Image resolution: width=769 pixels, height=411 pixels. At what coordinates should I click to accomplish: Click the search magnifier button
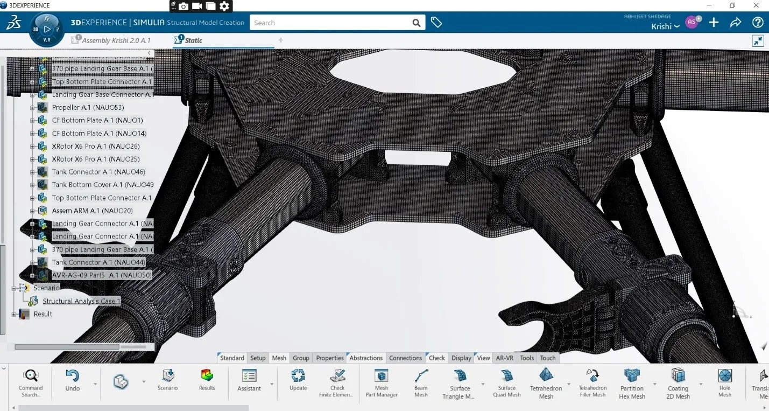(416, 23)
